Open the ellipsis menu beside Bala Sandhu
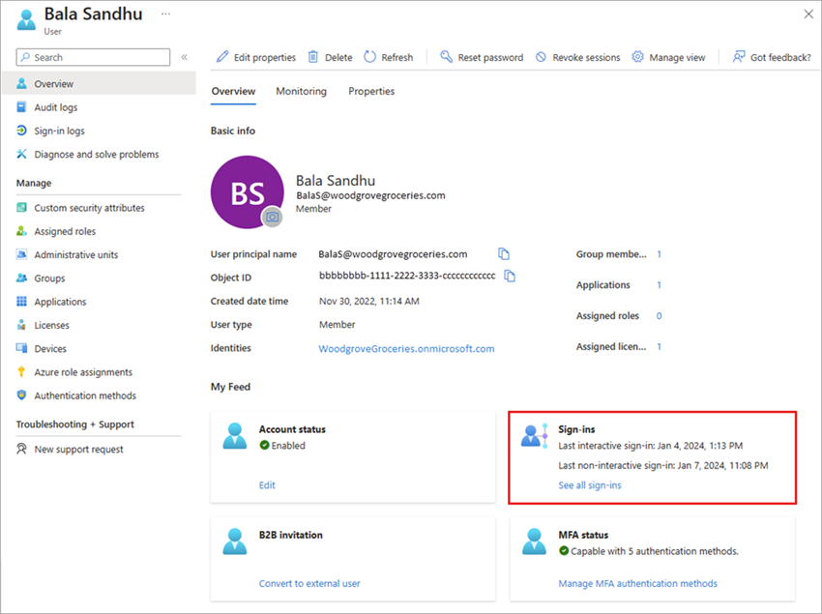 (164, 13)
